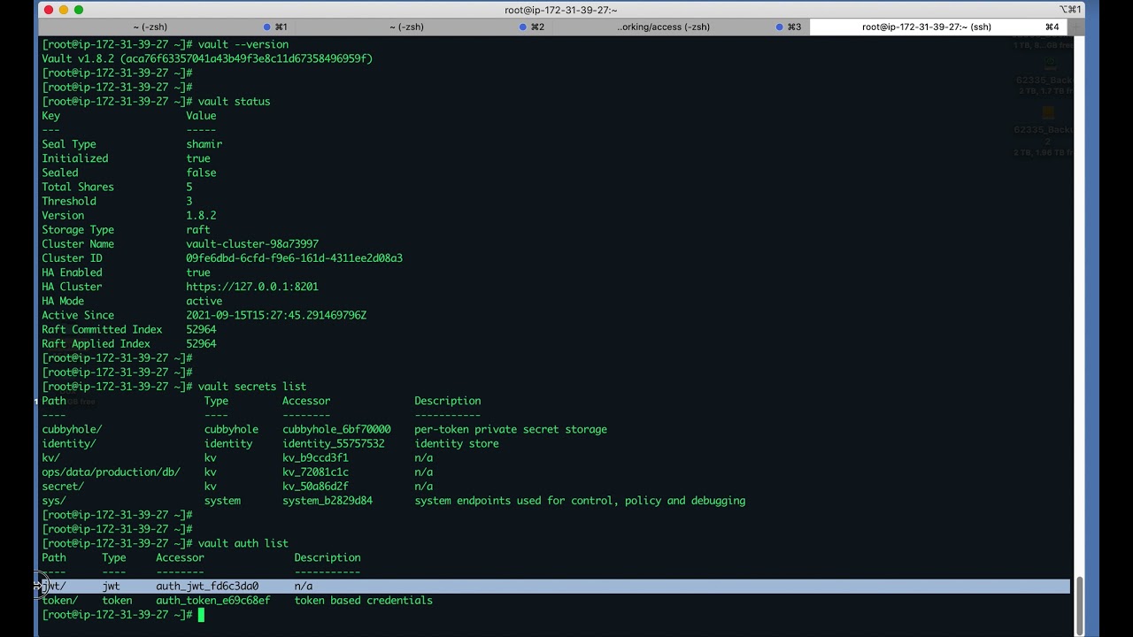Click the Key column header in status output
The image size is (1133, 637).
[x=50, y=116]
